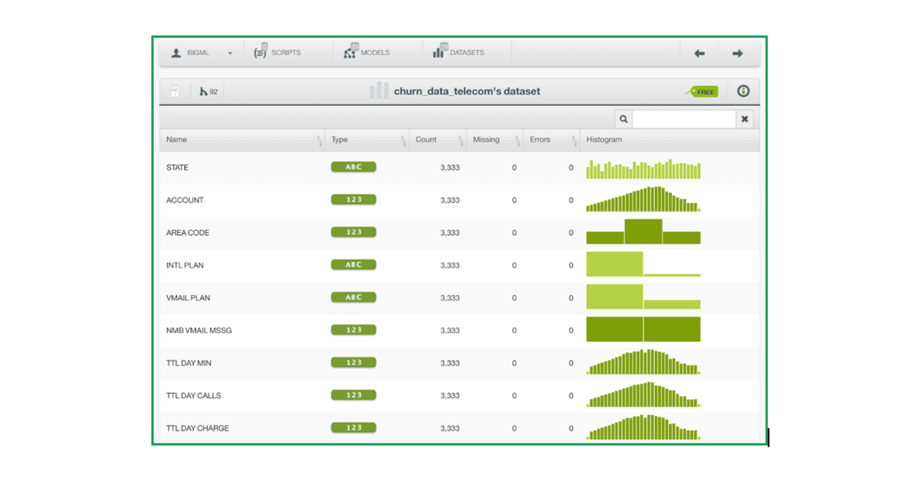This screenshot has width=903, height=479.
Task: Open the Scripts menu
Action: [277, 53]
